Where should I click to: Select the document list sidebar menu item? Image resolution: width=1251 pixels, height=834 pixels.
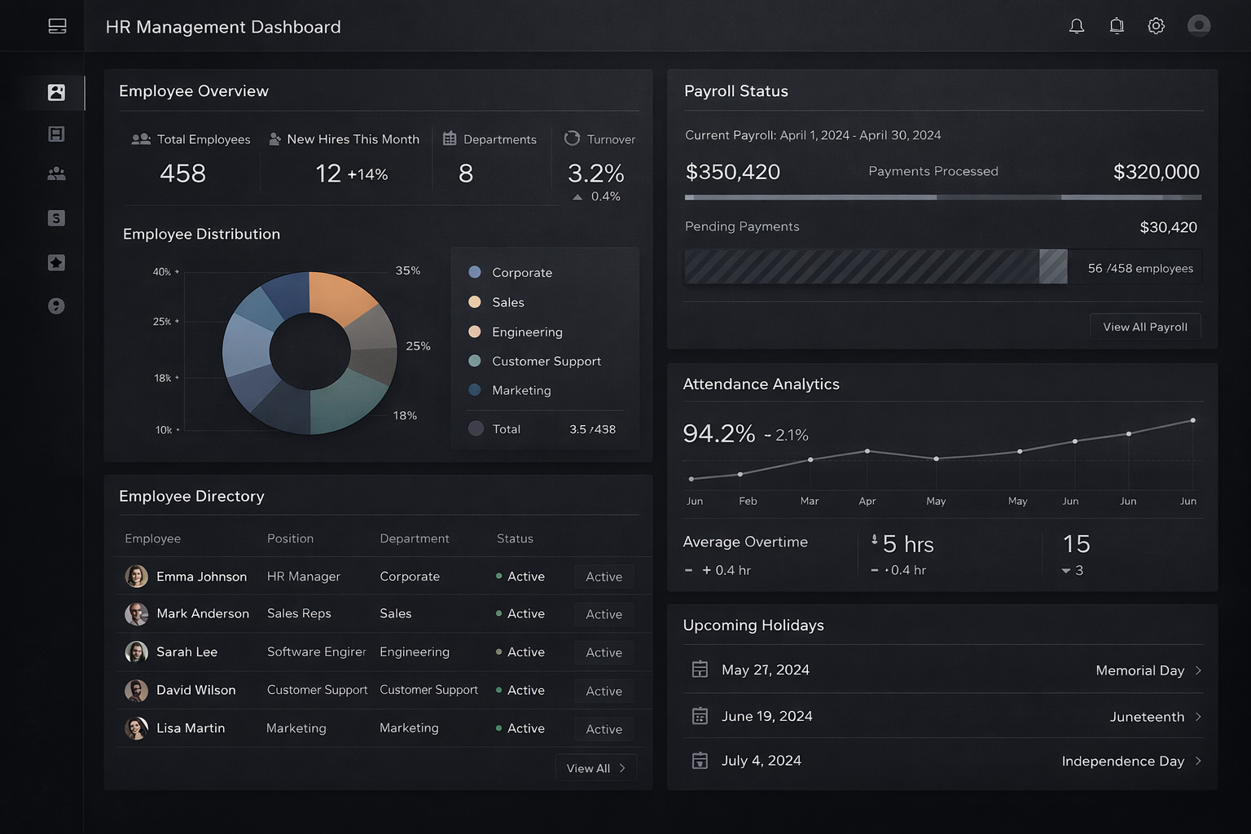pyautogui.click(x=56, y=134)
